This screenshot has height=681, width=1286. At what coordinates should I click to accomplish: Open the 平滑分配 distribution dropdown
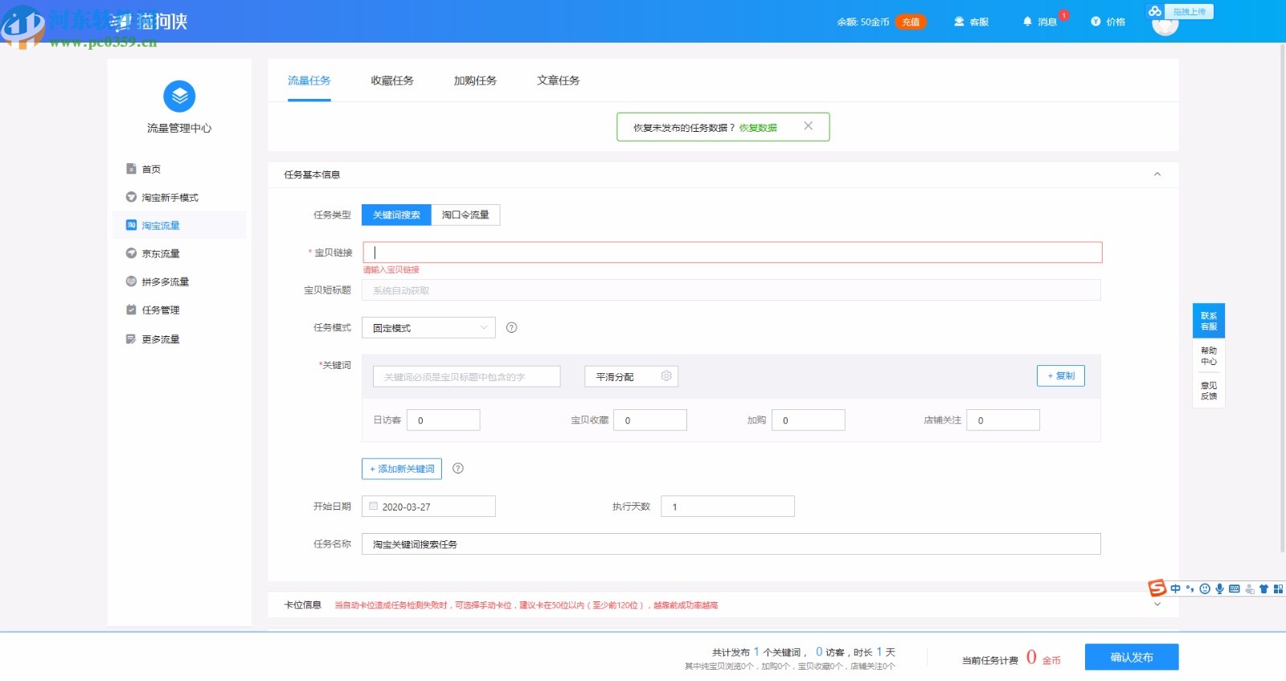tap(631, 376)
